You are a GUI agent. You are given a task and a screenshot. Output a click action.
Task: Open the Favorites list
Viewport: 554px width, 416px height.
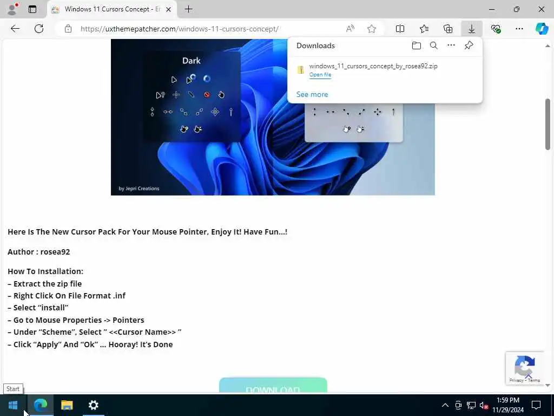point(424,29)
